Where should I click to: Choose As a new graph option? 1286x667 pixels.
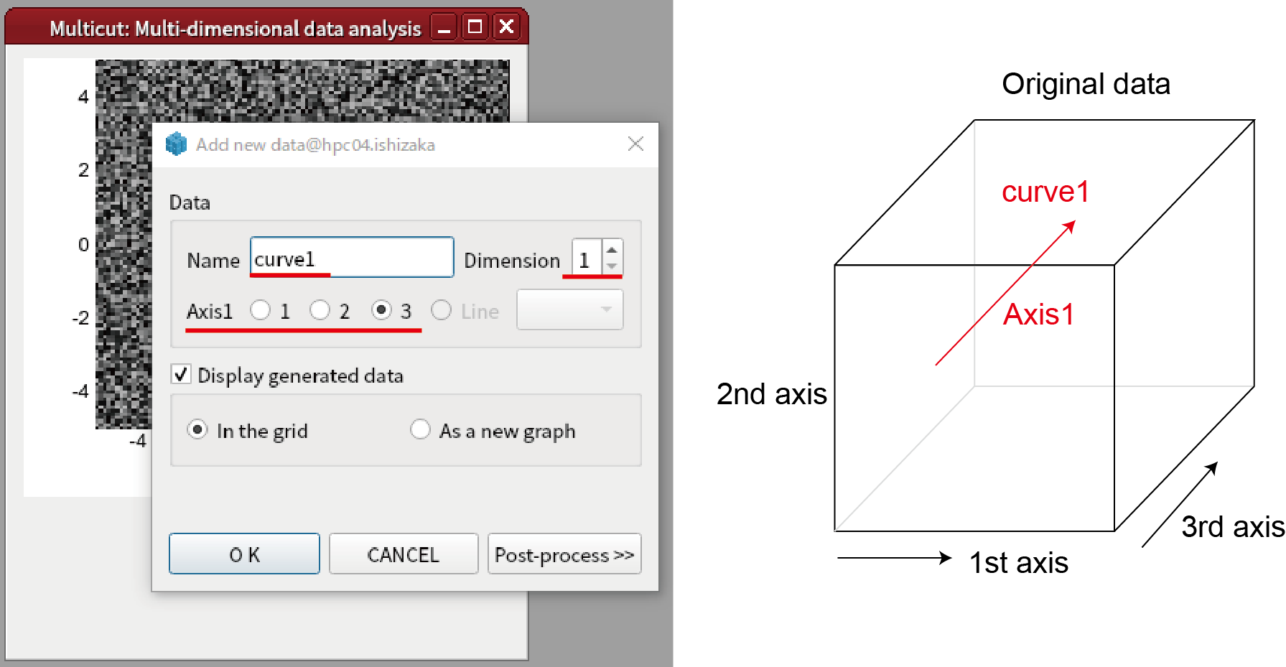(x=420, y=429)
